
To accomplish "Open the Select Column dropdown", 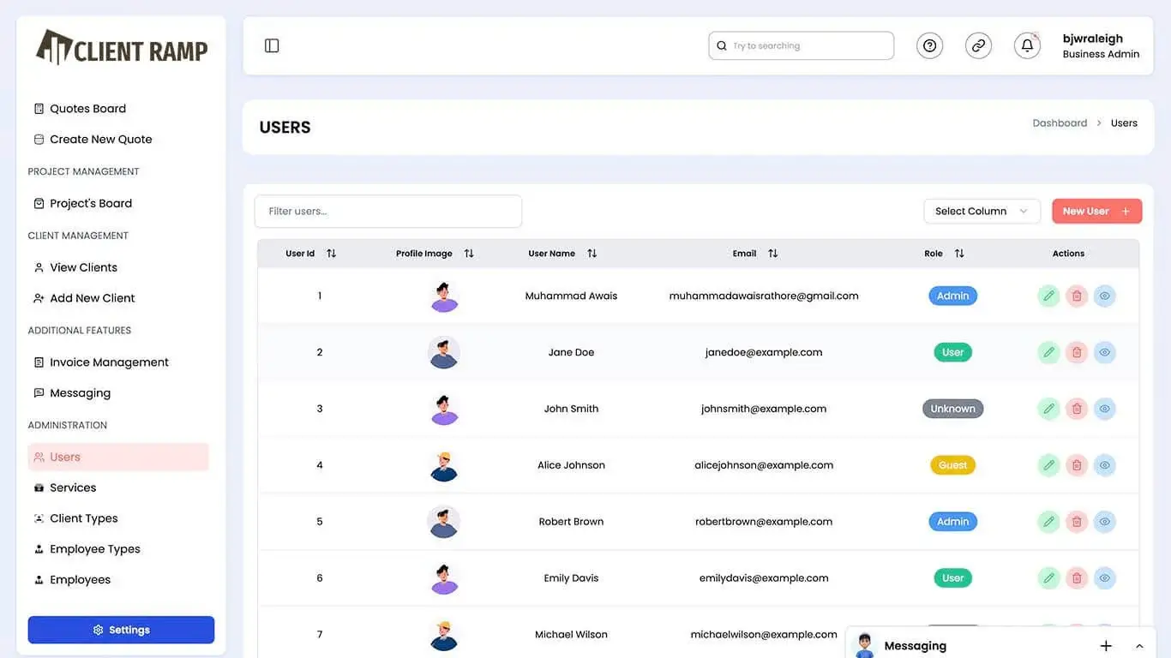I will (982, 212).
